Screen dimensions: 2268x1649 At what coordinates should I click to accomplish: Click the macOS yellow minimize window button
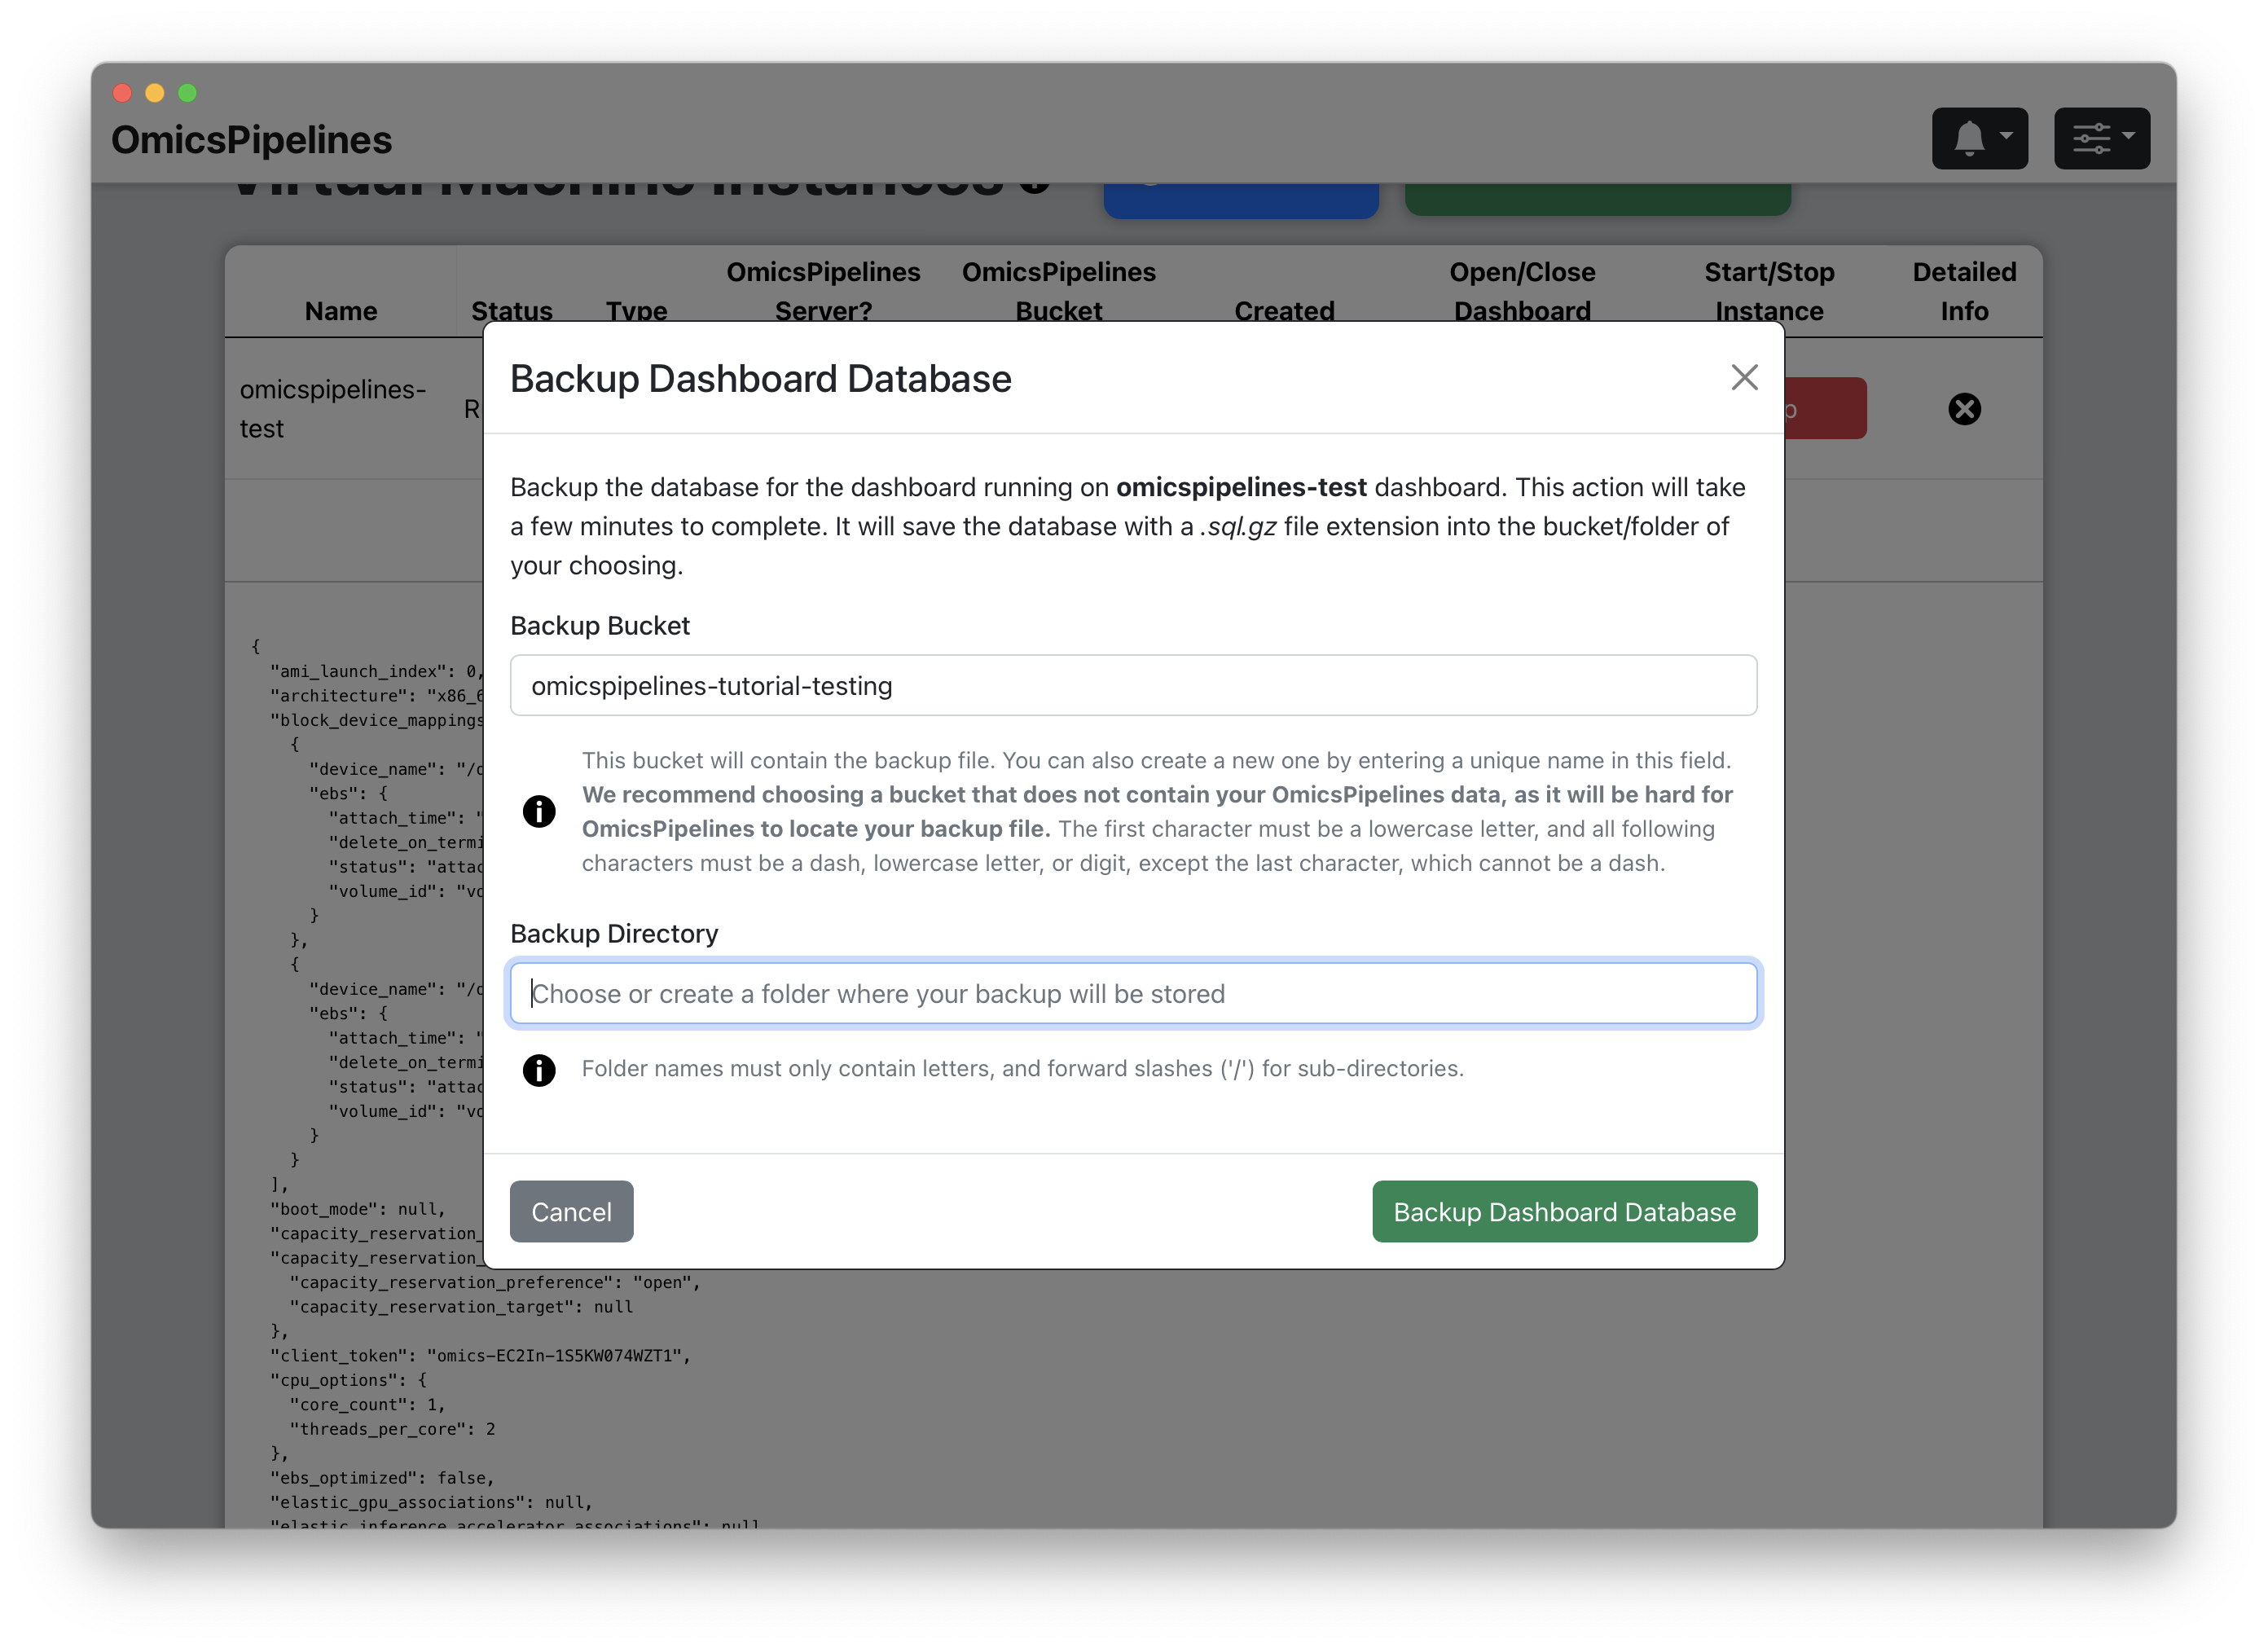pos(154,92)
